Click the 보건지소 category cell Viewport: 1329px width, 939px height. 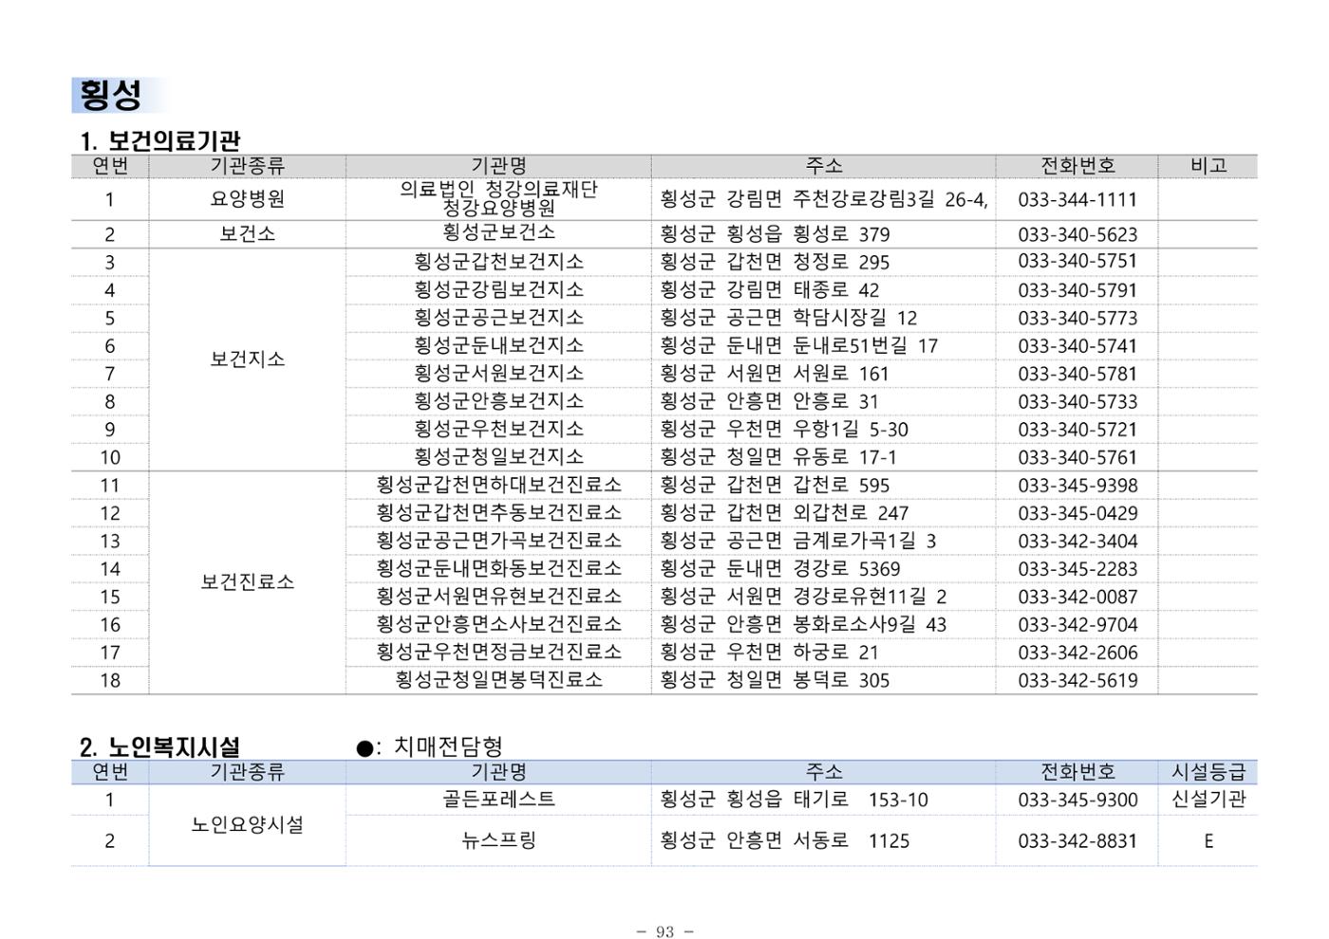click(247, 359)
